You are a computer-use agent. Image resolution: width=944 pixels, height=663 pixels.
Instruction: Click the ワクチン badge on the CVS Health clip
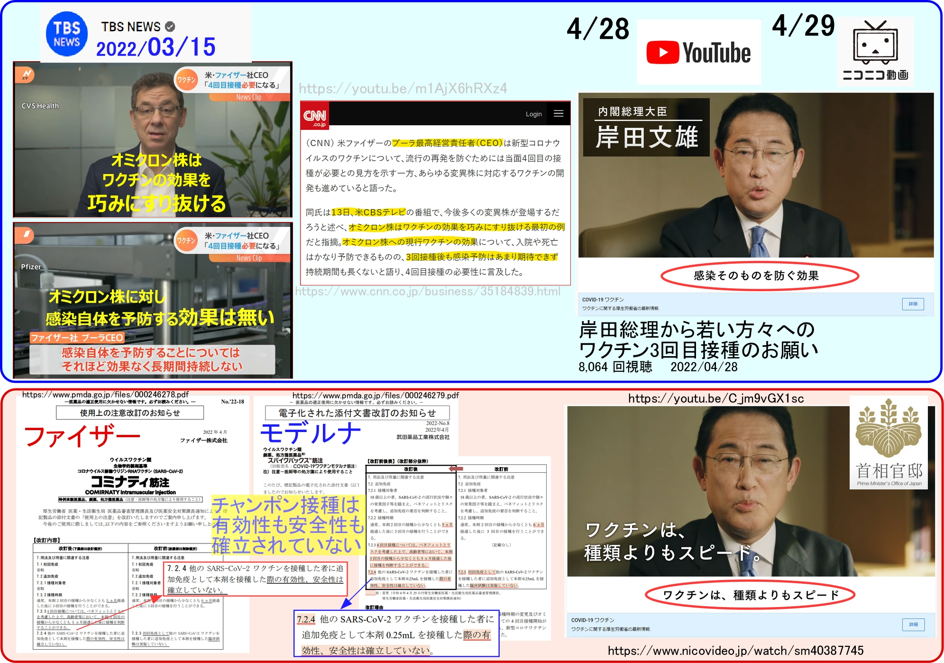click(187, 80)
